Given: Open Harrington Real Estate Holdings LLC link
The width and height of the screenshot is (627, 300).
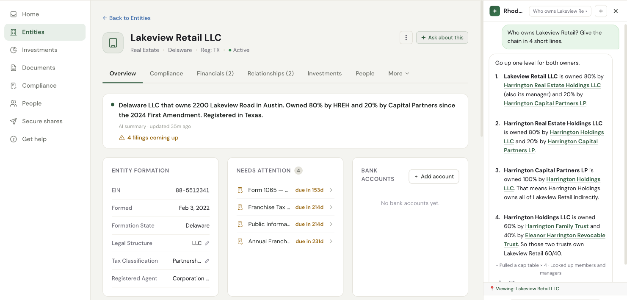Looking at the screenshot, I should coord(552,85).
